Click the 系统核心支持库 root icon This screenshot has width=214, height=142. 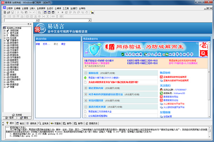pyautogui.click(x=5, y=28)
